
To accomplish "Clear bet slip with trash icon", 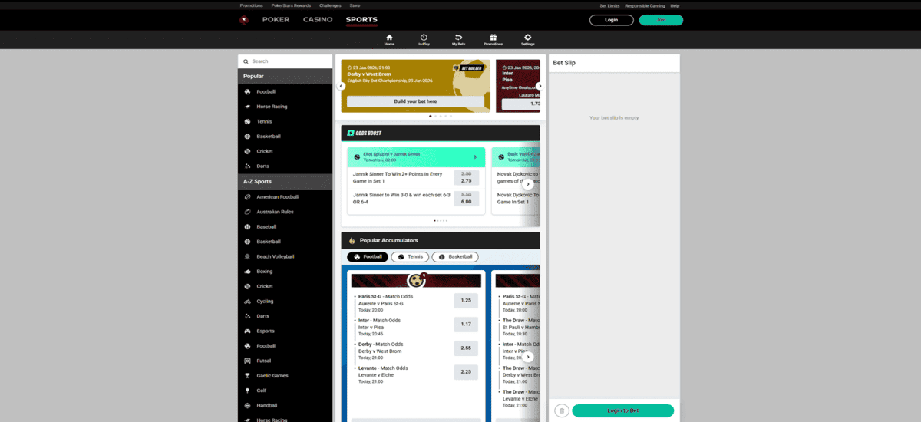I will click(x=561, y=410).
